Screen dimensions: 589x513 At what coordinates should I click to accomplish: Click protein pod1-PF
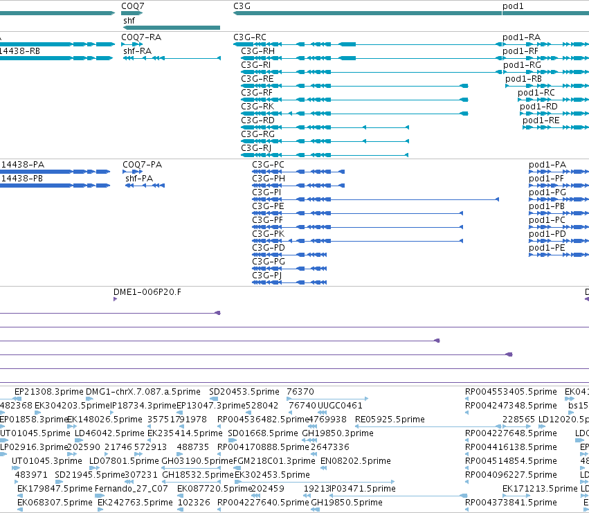(x=559, y=186)
